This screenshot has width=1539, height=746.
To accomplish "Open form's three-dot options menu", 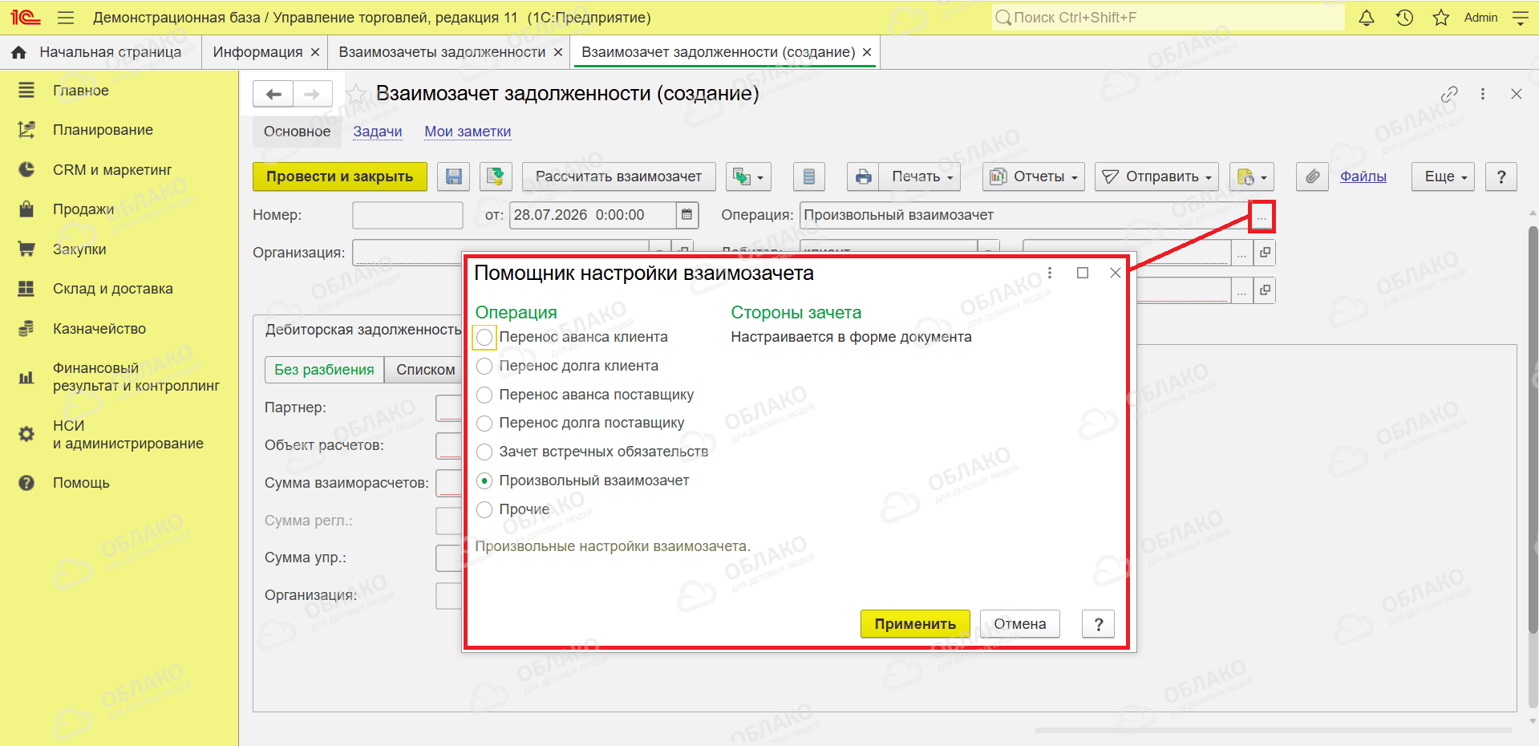I will tap(1483, 94).
